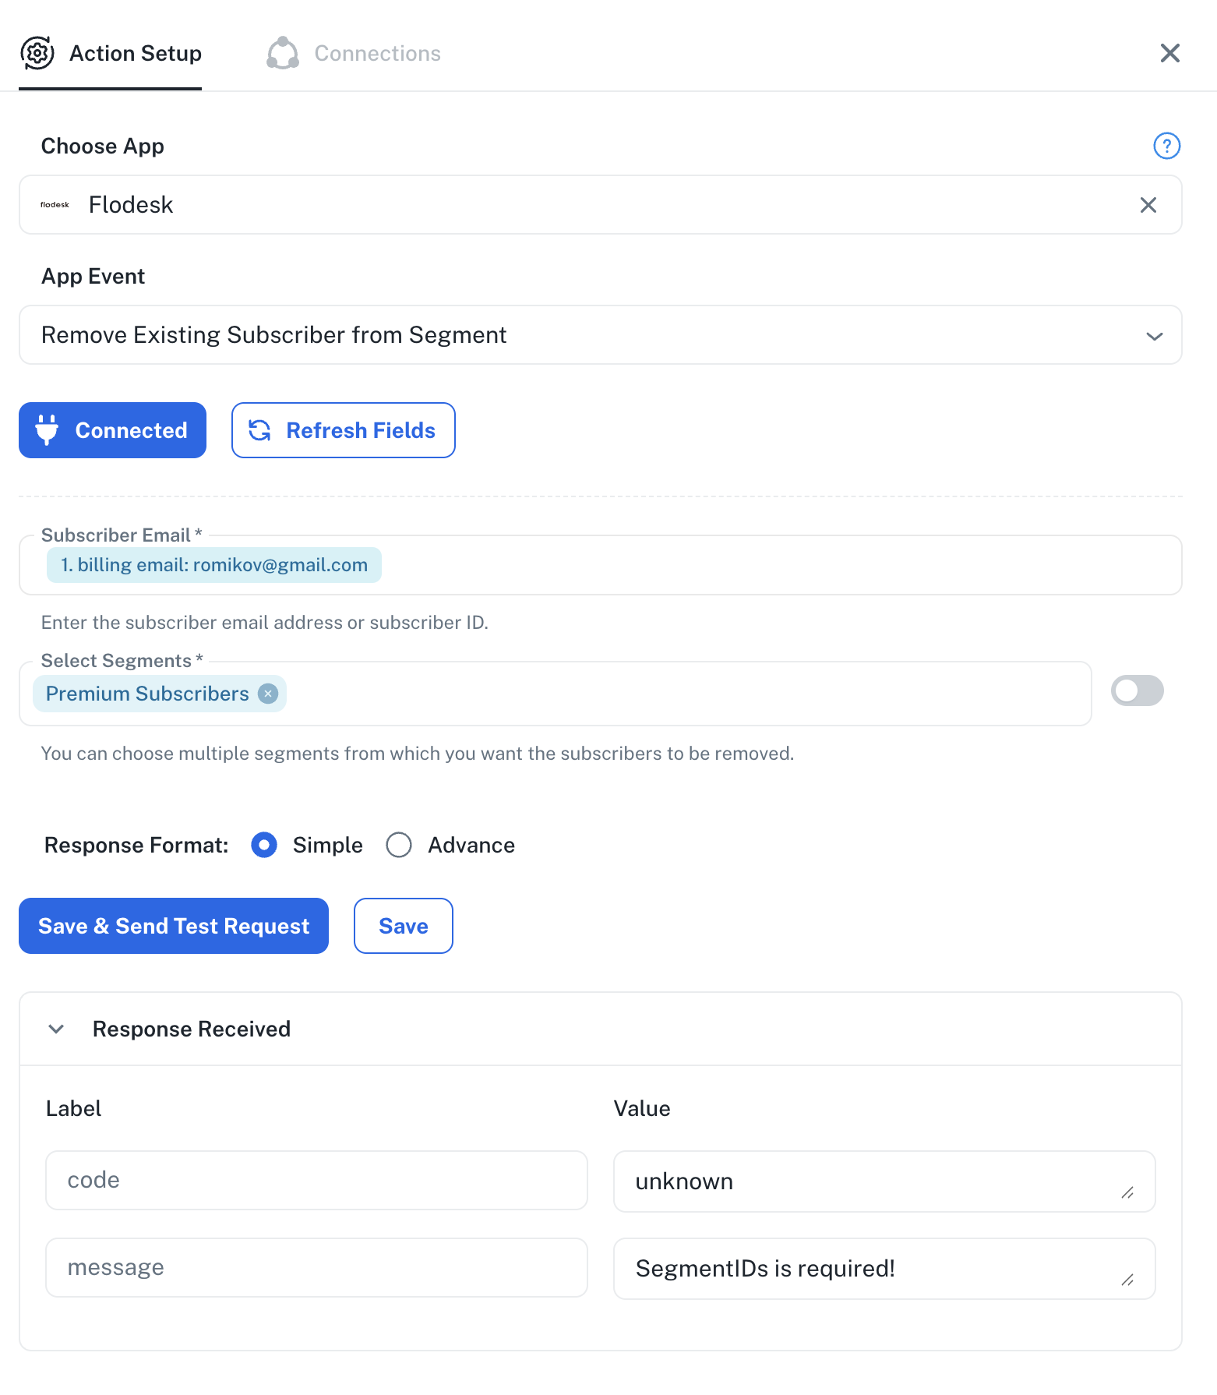Toggle the Select Segments map switch
Viewport: 1217px width, 1395px height.
tap(1137, 690)
